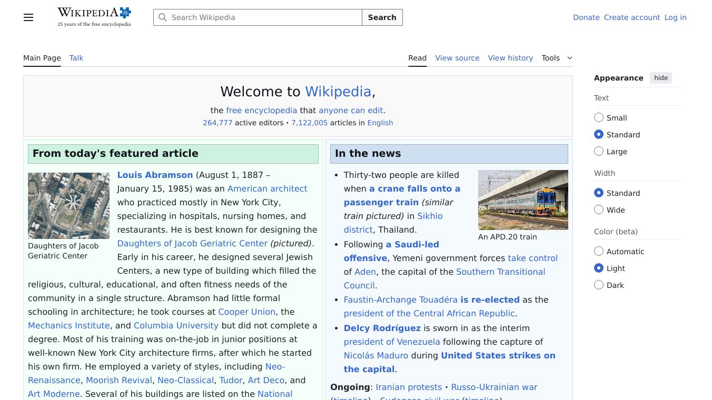Click the English language link
Image resolution: width=712 pixels, height=400 pixels.
(380, 123)
